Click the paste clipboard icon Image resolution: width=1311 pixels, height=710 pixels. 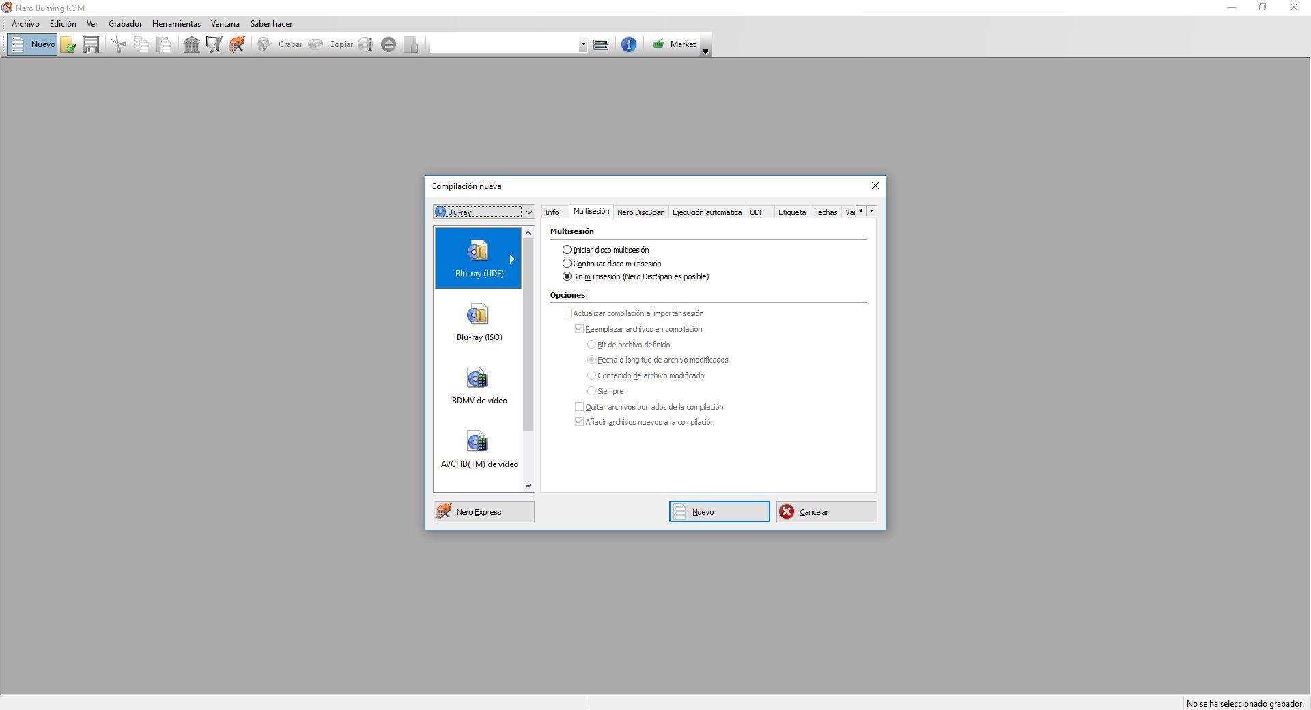coord(164,44)
